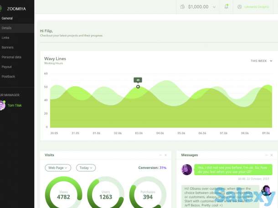Open the notifications bell
This screenshot has width=278, height=208.
point(226,6)
